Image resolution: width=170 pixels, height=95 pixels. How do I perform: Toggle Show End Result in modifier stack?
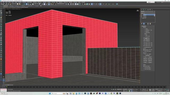click(x=144, y=24)
